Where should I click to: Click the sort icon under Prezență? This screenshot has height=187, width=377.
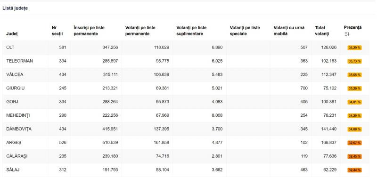(x=347, y=34)
